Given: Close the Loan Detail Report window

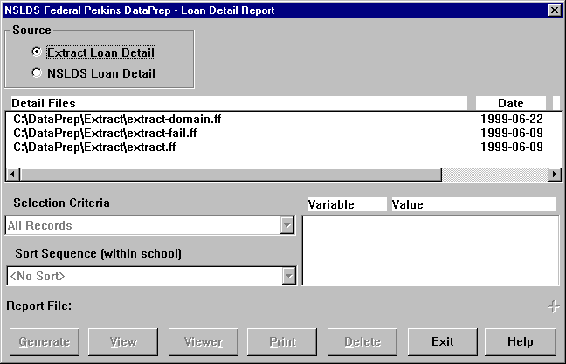Looking at the screenshot, I should click(554, 10).
